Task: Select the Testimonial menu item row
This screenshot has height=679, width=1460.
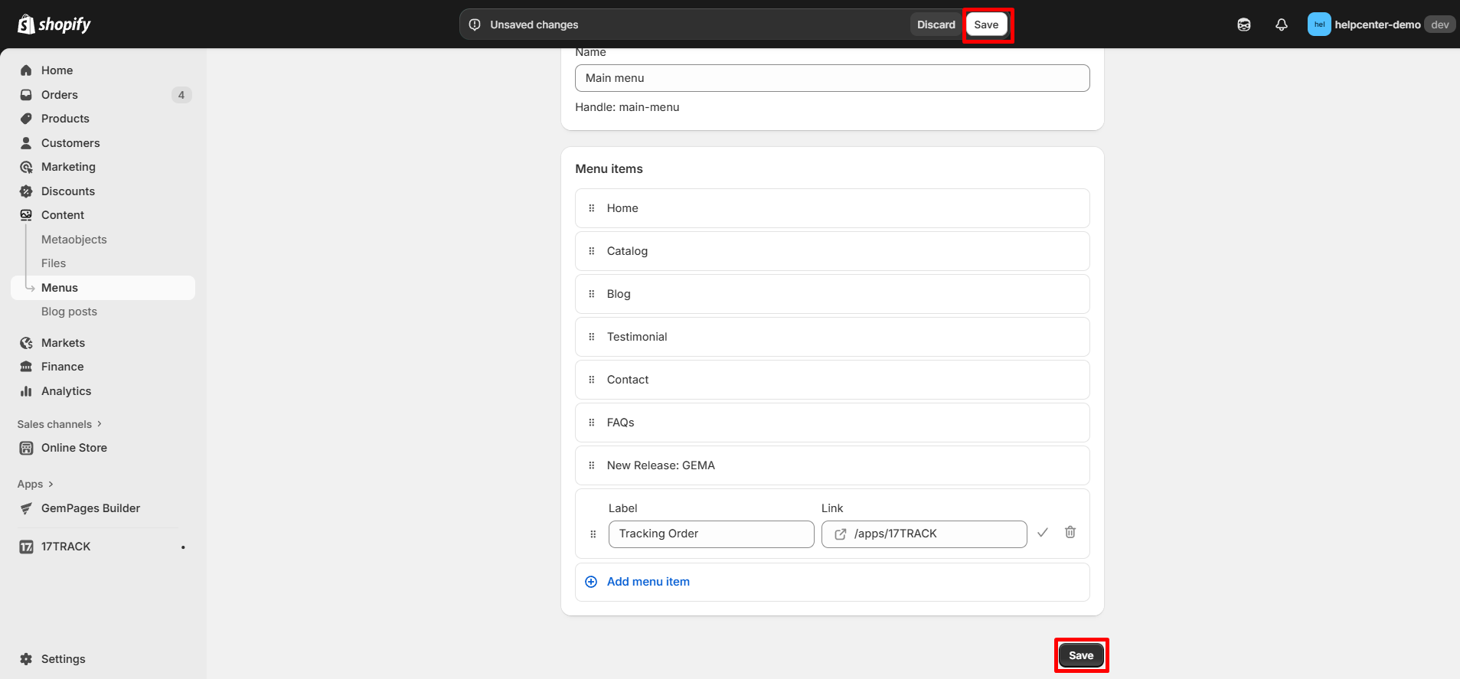Action: tap(831, 337)
